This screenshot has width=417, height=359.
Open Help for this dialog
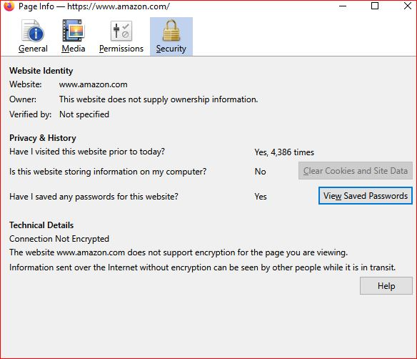(x=386, y=286)
